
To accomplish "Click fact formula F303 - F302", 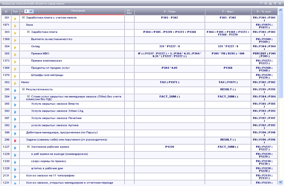I will 228,17.
